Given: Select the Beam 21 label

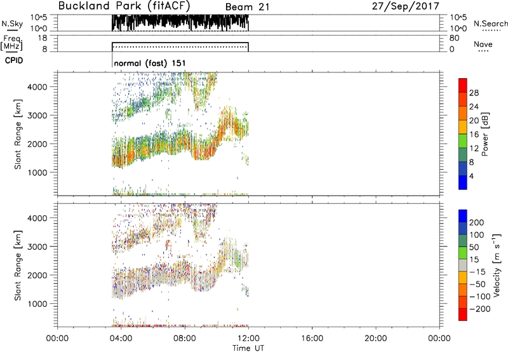Looking at the screenshot, I should tap(247, 7).
